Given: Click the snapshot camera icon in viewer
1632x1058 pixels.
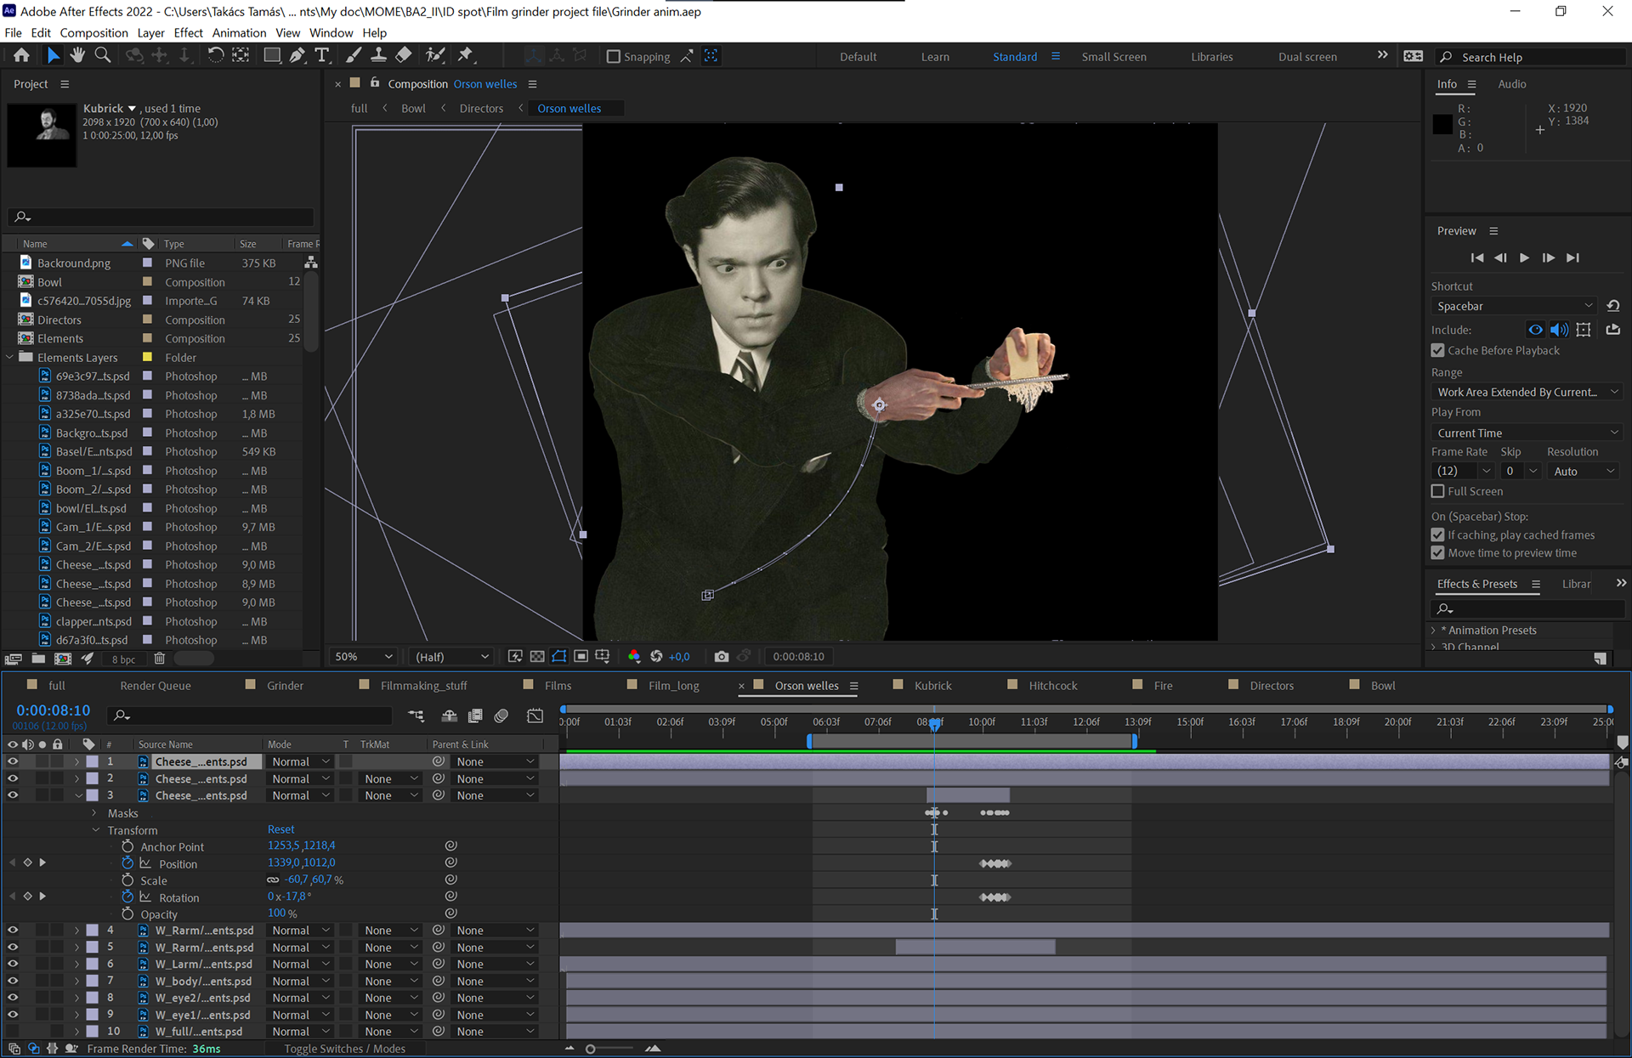Looking at the screenshot, I should click(722, 656).
